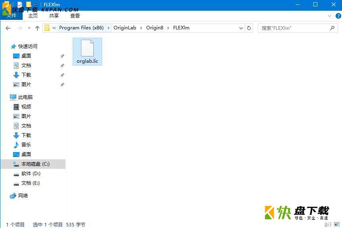The width and height of the screenshot is (342, 228).
Task: Open 图片 folder under 此电脑
Action: coord(26,116)
